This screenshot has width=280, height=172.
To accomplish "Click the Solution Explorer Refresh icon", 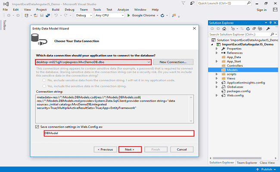I will click(248, 28).
